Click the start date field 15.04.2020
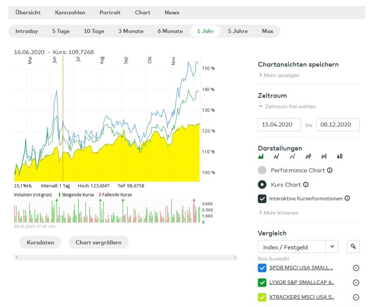 [280, 125]
